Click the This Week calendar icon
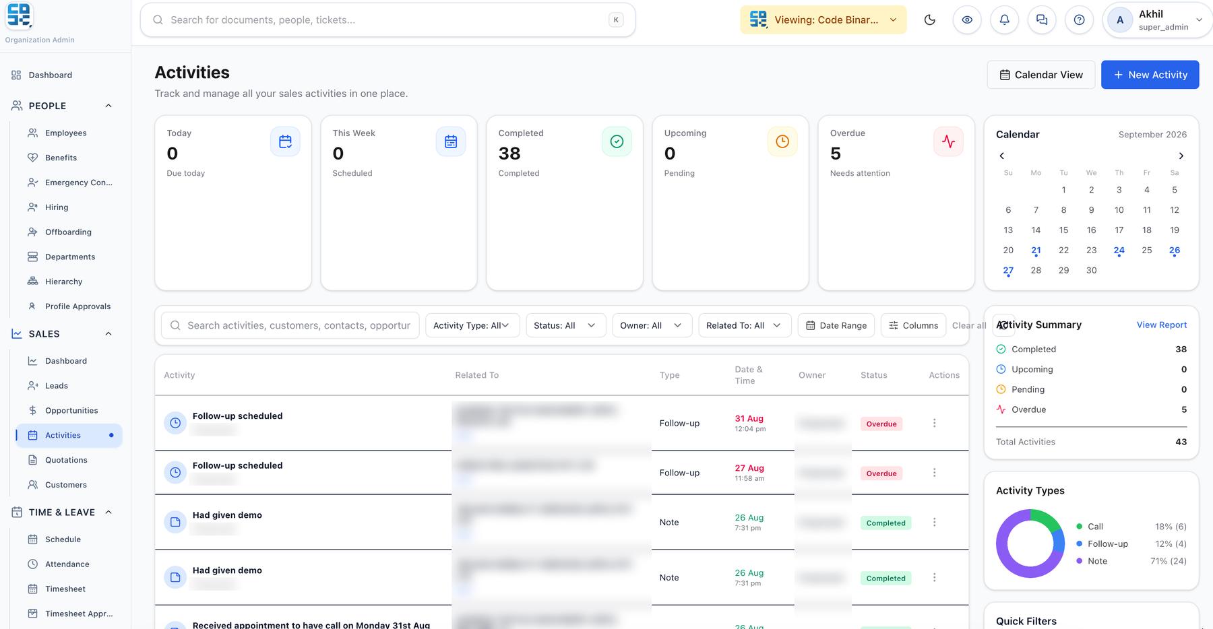This screenshot has height=629, width=1213. coord(451,141)
